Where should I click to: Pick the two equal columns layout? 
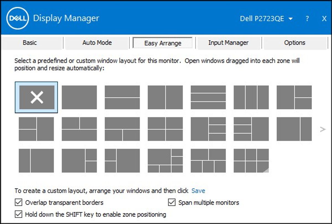point(165,97)
